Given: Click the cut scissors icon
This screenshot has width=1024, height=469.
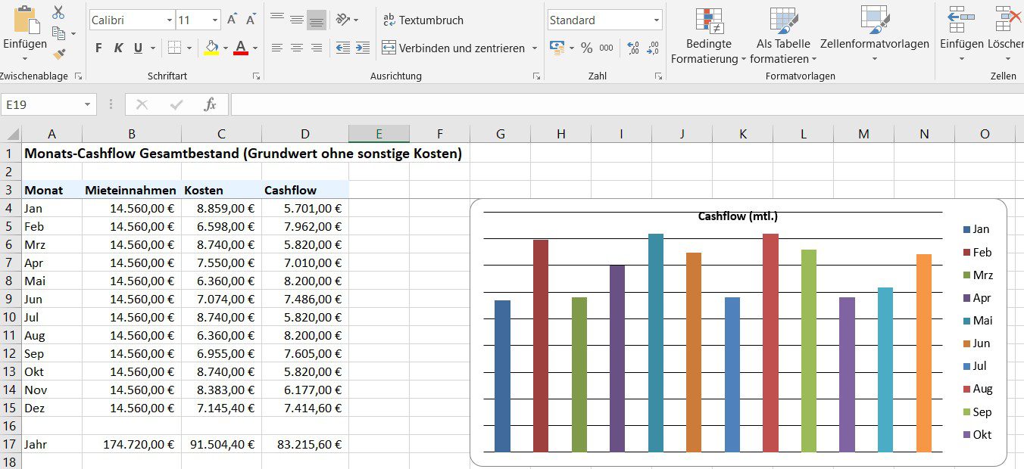Looking at the screenshot, I should [58, 12].
